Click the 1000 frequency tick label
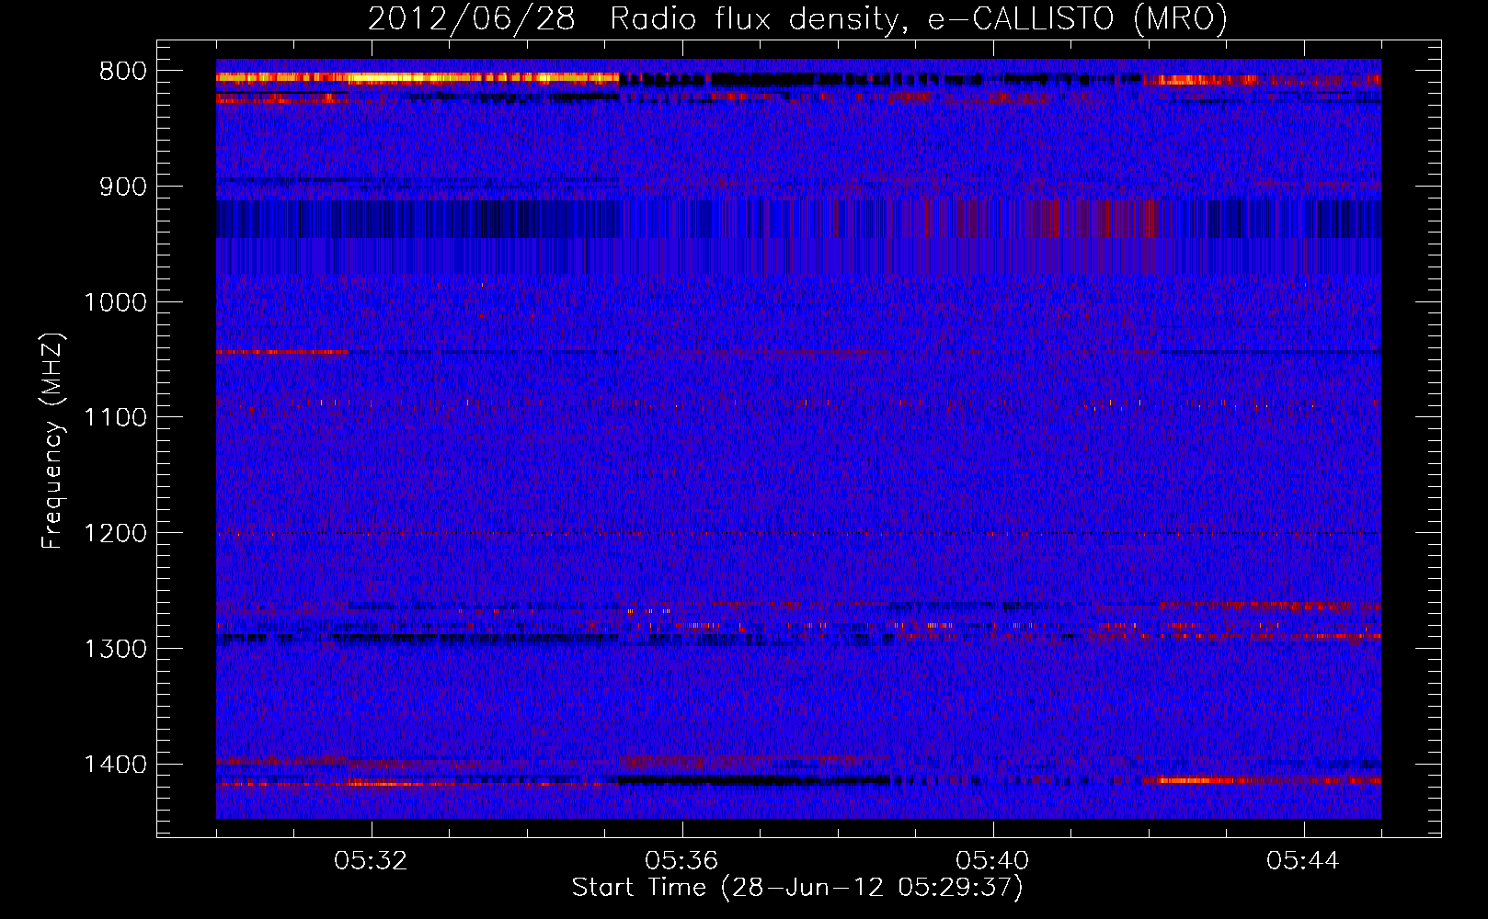1488x919 pixels. point(115,302)
